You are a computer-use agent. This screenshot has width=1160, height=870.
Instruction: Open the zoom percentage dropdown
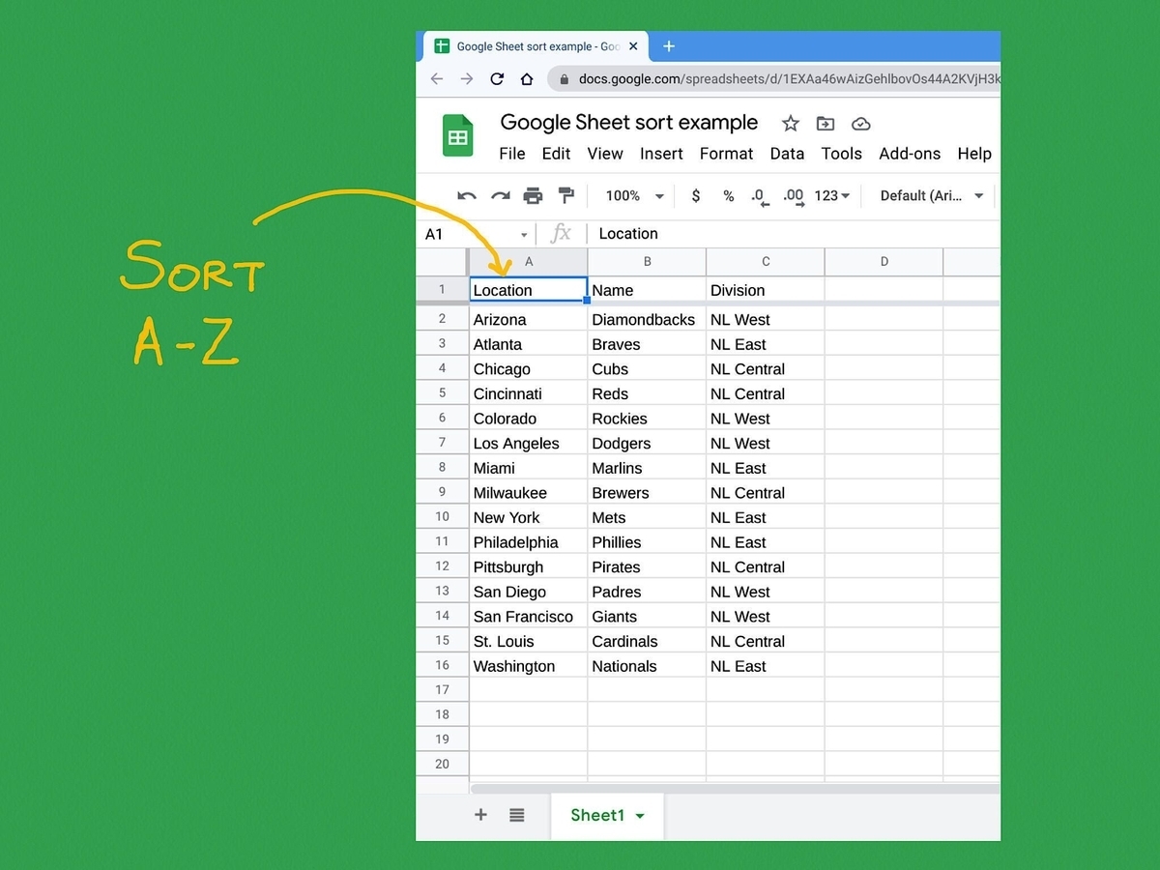[631, 195]
